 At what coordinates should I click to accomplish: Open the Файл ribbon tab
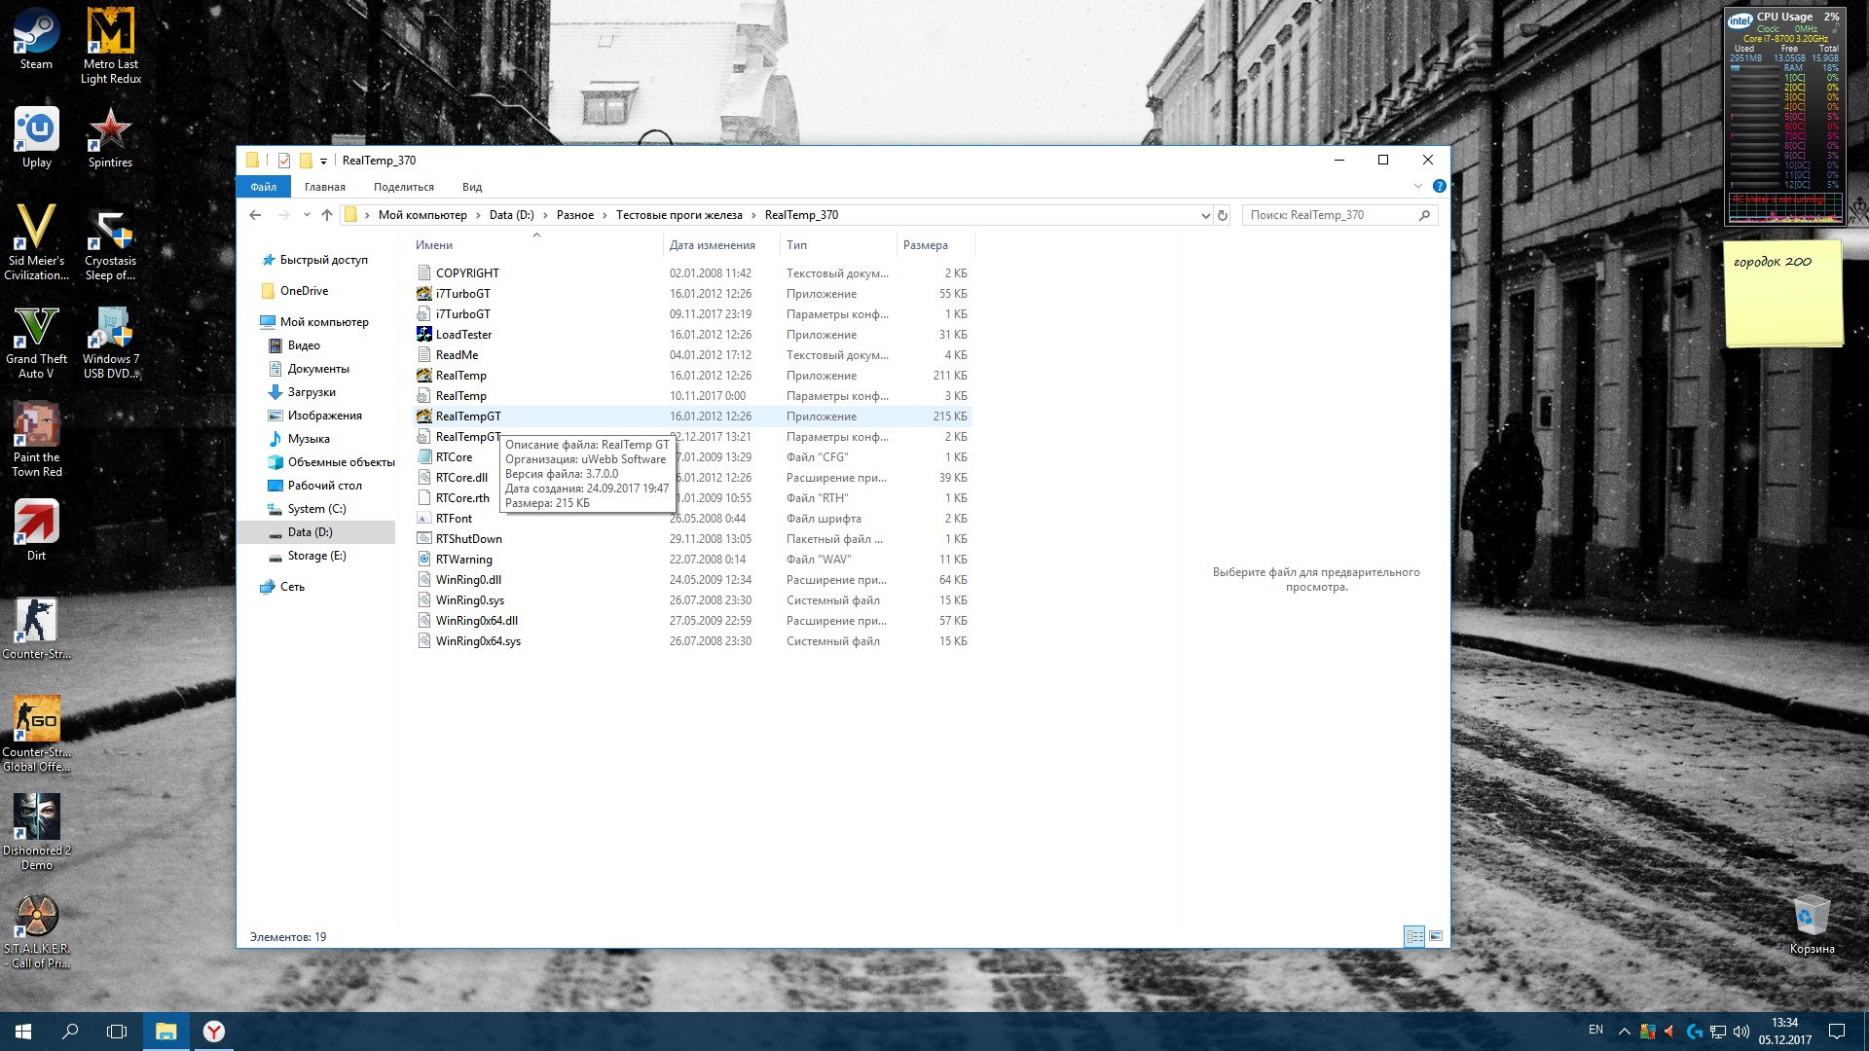[263, 187]
